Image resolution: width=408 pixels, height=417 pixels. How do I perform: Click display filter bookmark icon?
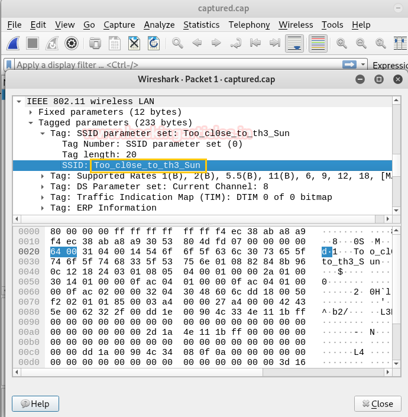pyautogui.click(x=9, y=64)
